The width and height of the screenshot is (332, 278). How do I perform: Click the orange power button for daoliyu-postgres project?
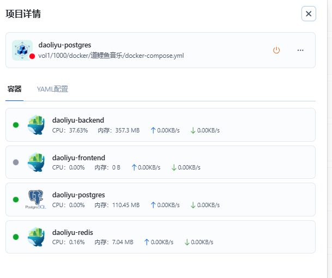[x=276, y=50]
